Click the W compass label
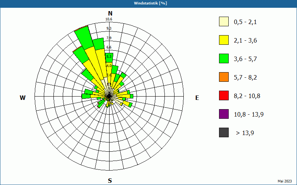297x185 pixels. coord(23,98)
